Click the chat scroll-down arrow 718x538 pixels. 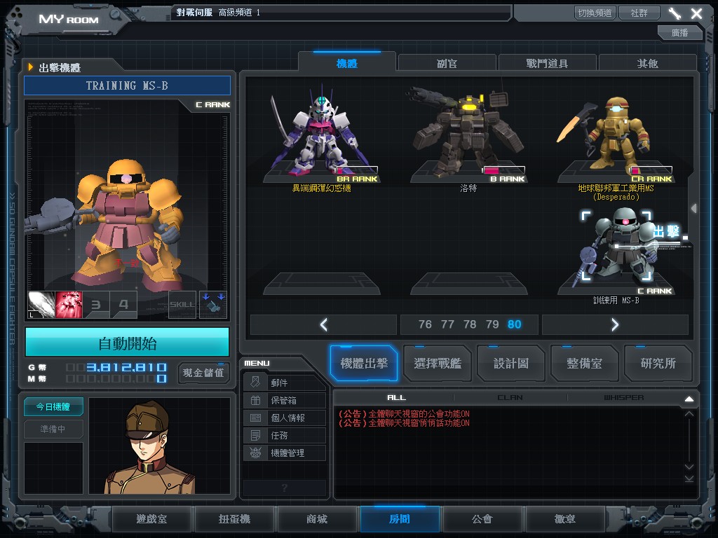[689, 467]
